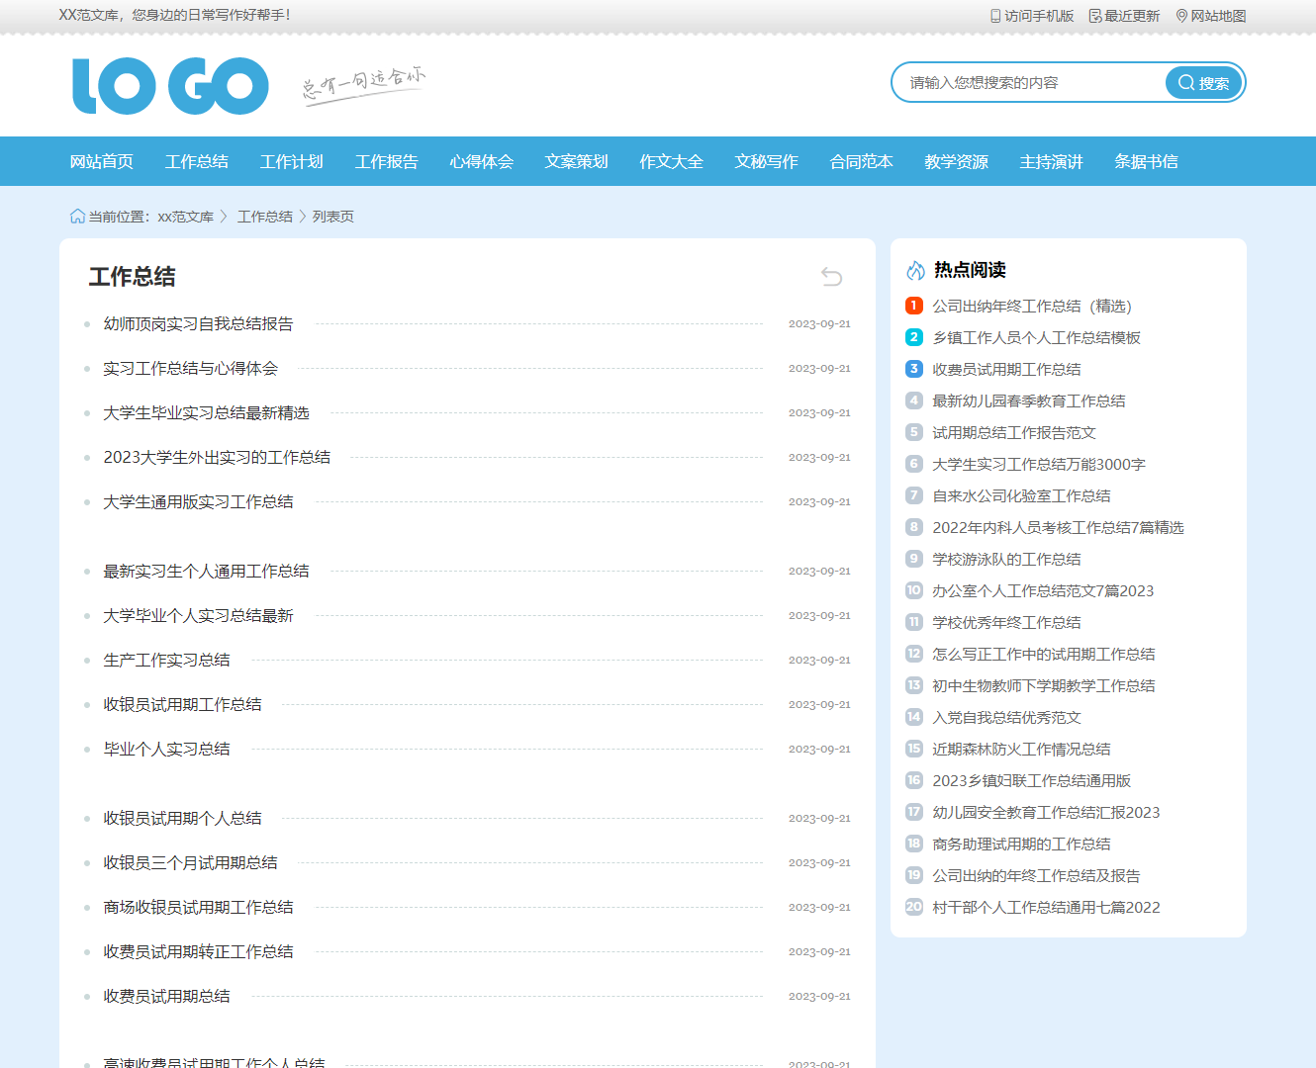Screen dimensions: 1316x1068
Task: Click the number 20 rank badge
Action: click(914, 907)
